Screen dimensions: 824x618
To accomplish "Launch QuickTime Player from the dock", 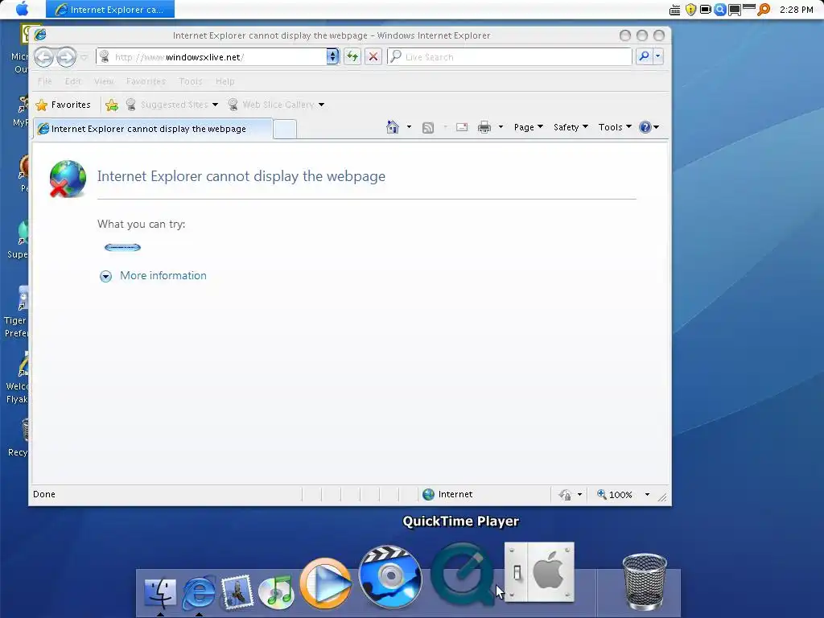I will tap(463, 574).
